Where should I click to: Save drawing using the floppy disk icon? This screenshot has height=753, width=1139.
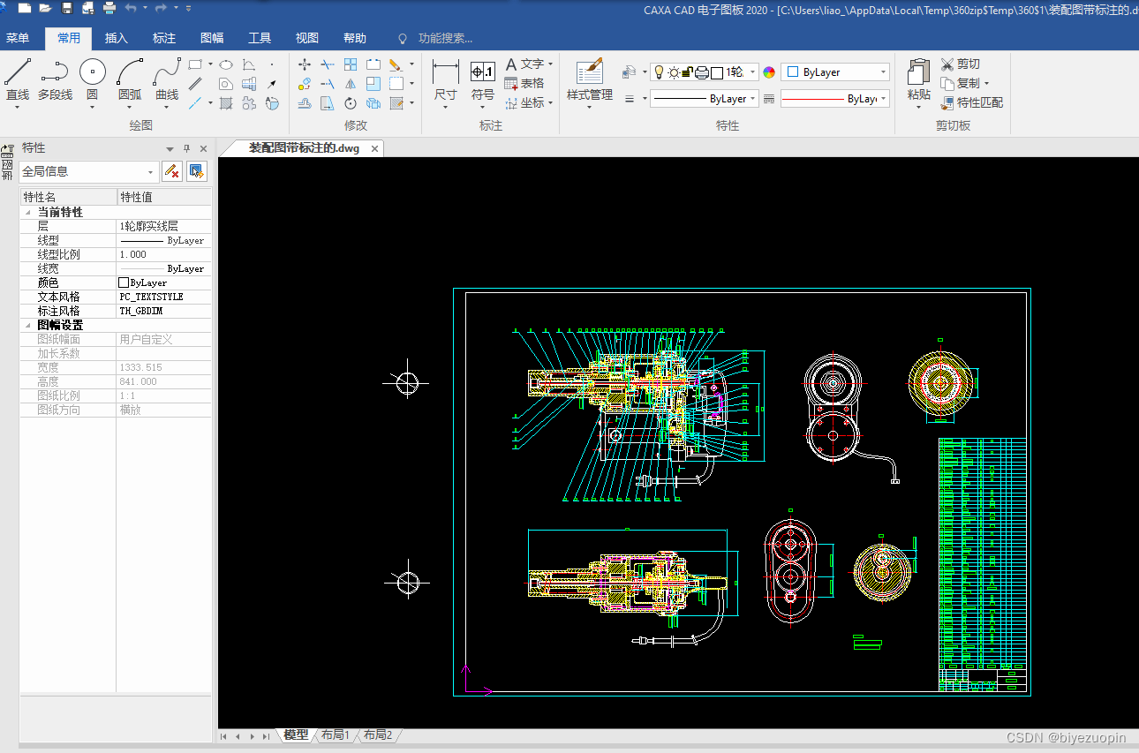coord(67,8)
